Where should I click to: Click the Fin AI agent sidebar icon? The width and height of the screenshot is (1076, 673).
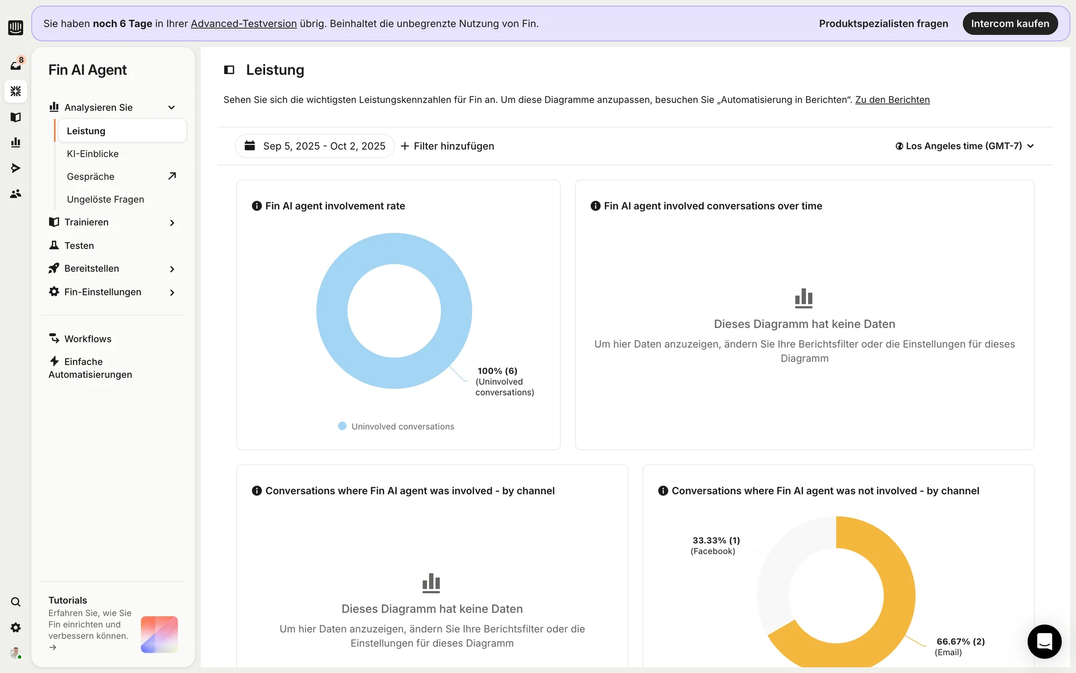[16, 91]
